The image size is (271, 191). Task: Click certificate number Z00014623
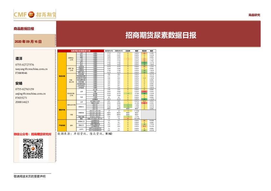point(22,102)
